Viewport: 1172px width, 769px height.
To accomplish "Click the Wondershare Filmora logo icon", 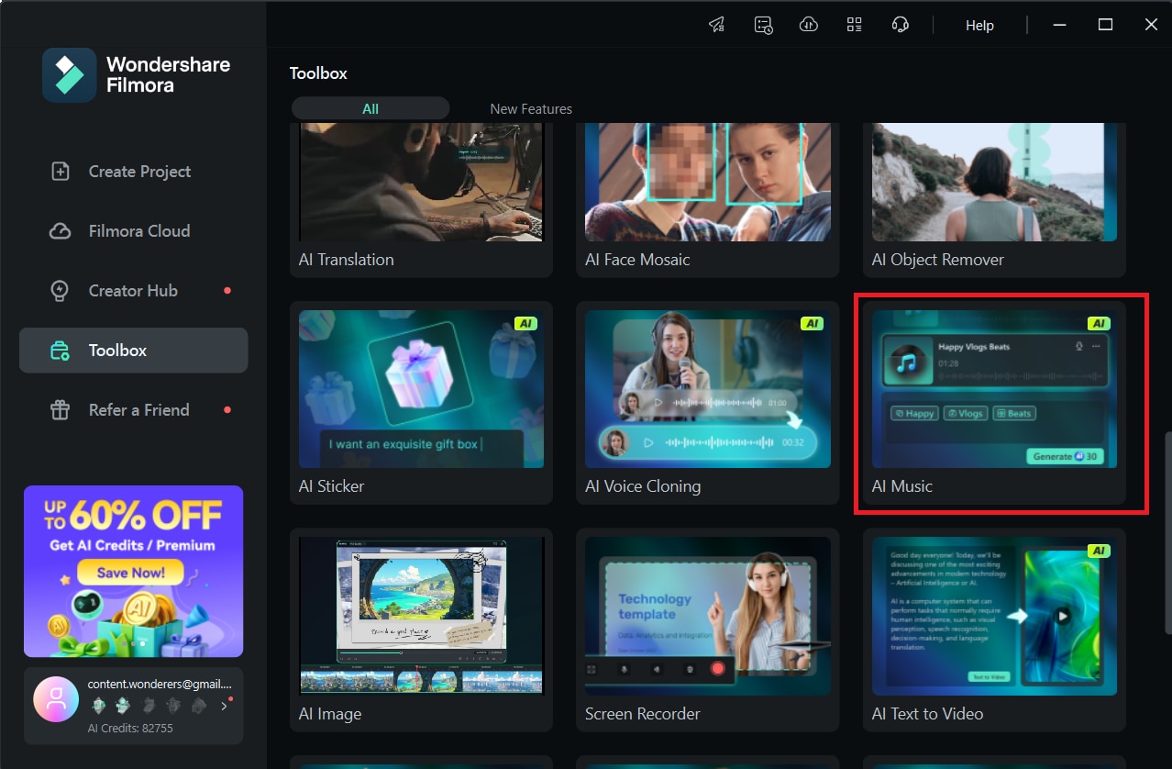I will click(x=69, y=75).
